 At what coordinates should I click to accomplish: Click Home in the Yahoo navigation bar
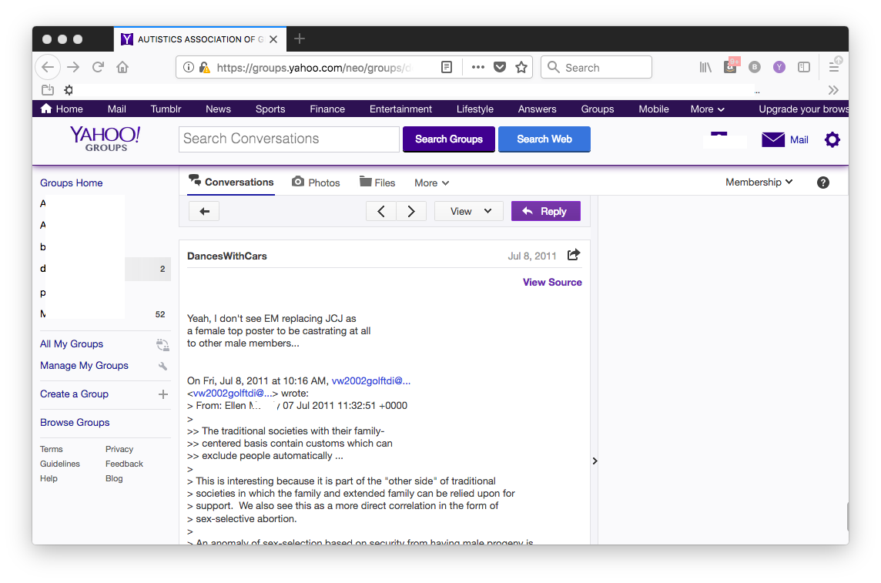click(x=62, y=109)
